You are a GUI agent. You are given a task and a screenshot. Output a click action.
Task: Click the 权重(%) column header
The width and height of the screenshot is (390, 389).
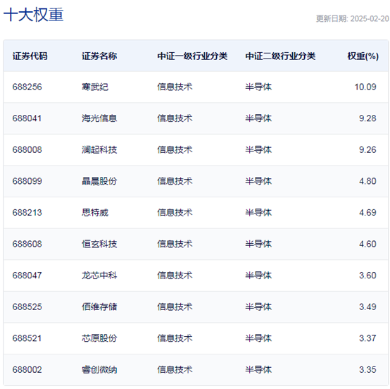(363, 56)
